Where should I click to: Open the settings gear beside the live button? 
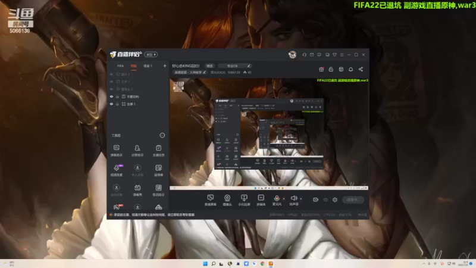click(x=335, y=200)
